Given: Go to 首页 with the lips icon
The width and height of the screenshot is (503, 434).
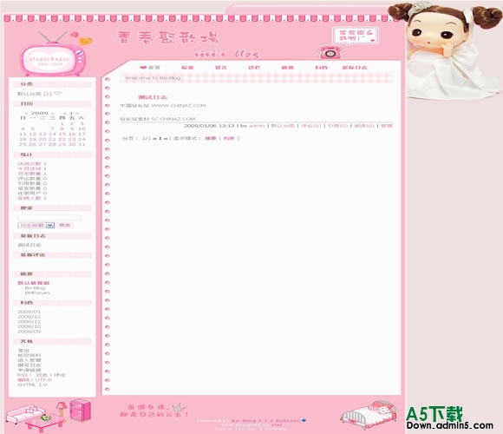Looking at the screenshot, I should click(150, 68).
